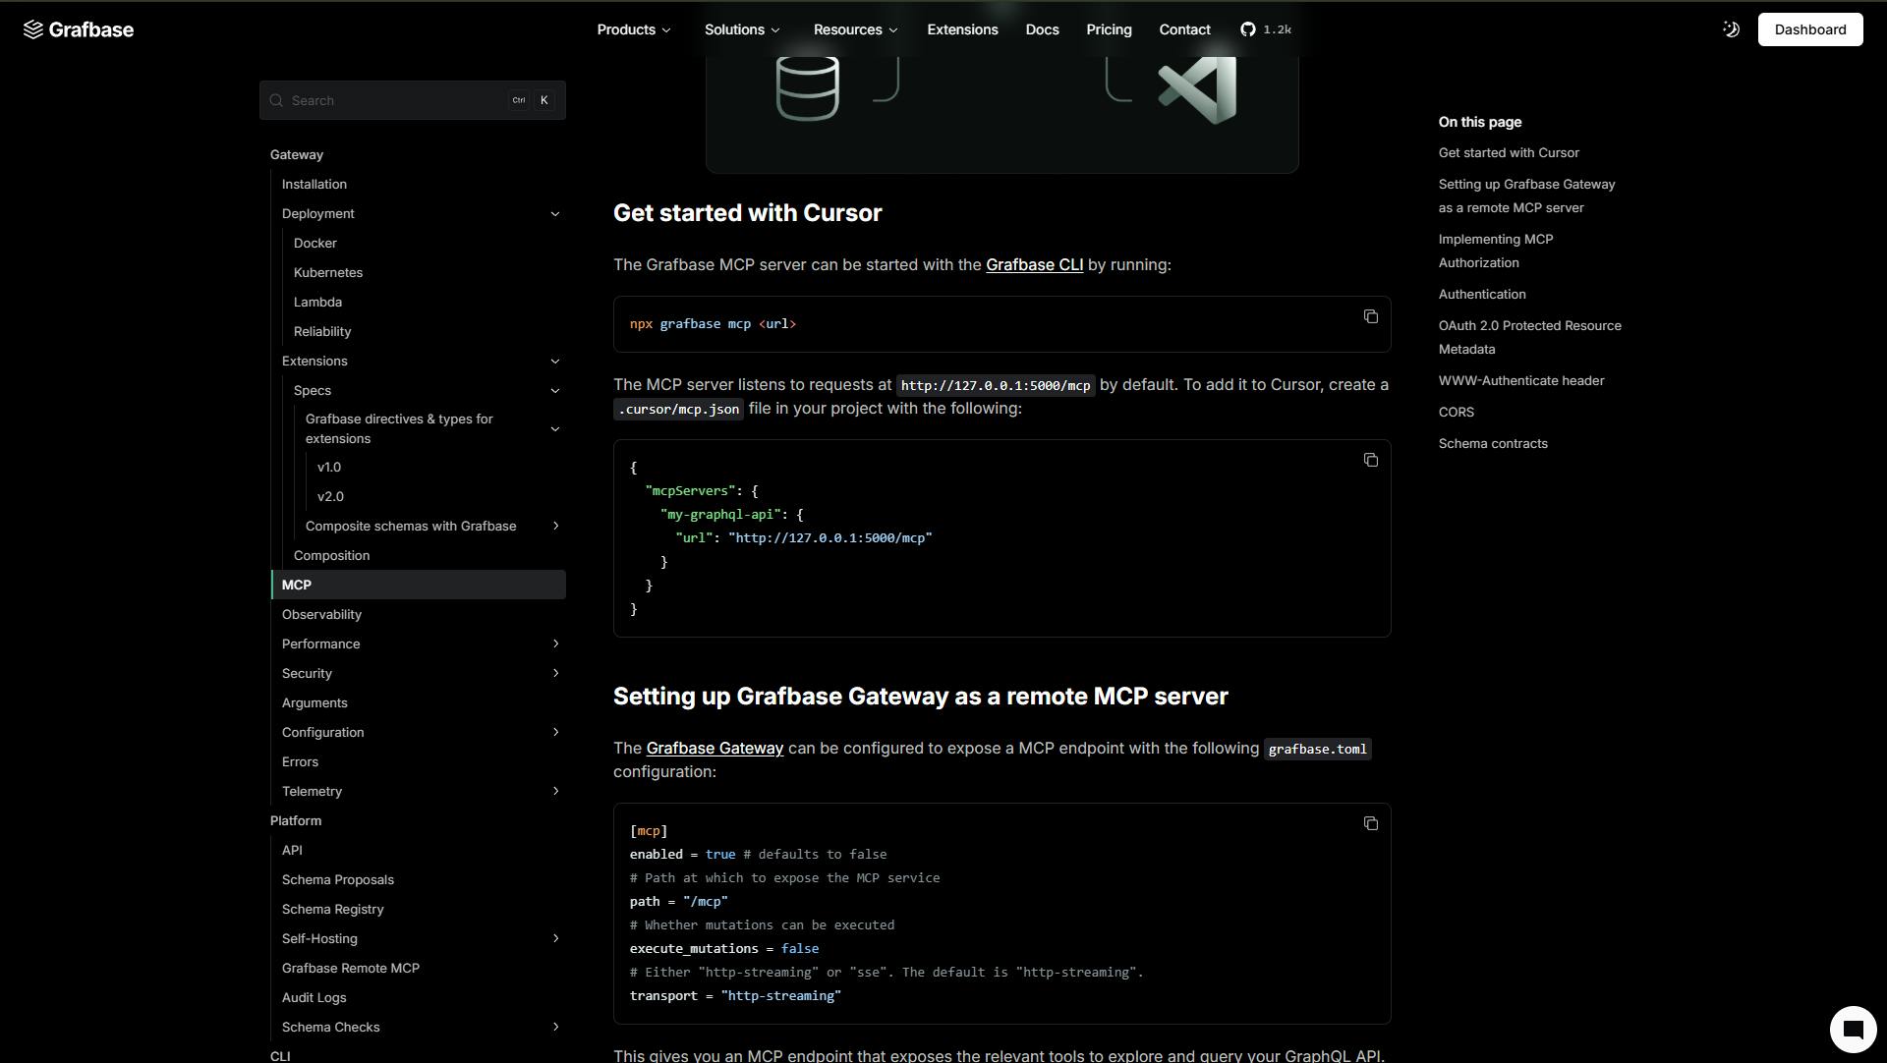Copy the grafbase.toml mcp configuration

click(x=1370, y=823)
